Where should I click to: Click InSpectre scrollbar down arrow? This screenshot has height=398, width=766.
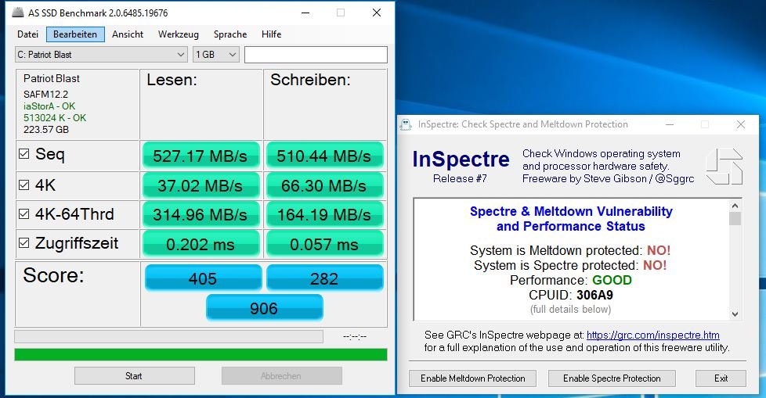(x=735, y=314)
